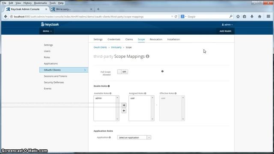Switch to the Installation tab

[173, 39]
